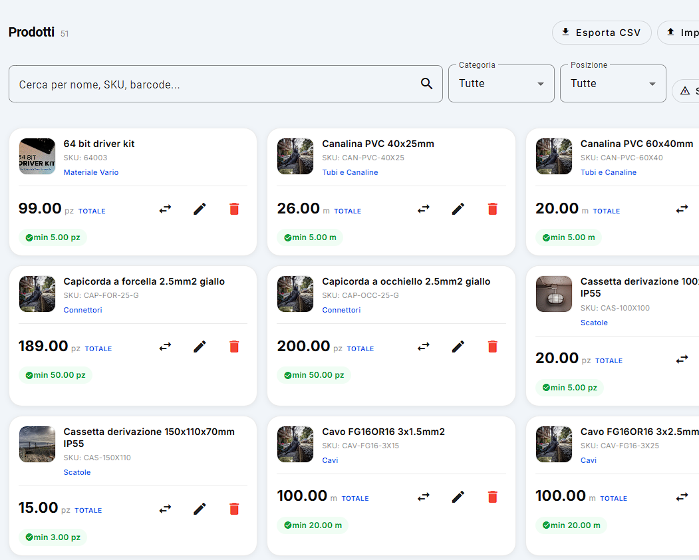Open Tubi e Canaline link under Canalina 40x25mm

[x=350, y=172]
